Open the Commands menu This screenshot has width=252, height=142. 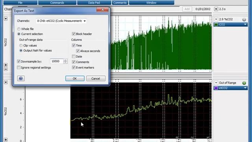[57, 3]
